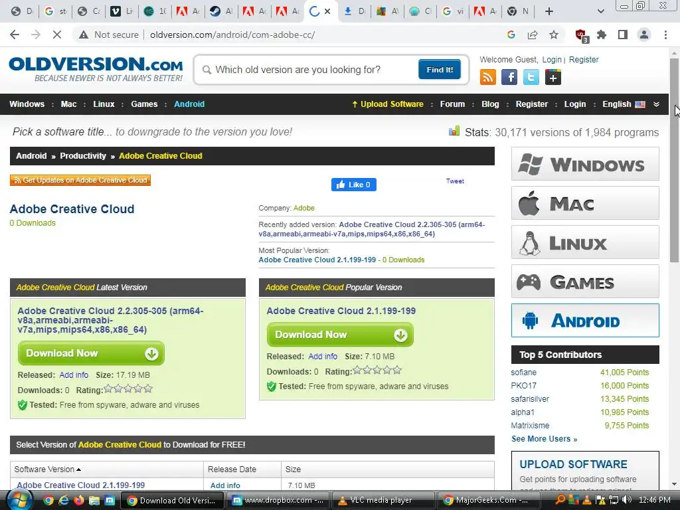This screenshot has height=510, width=680.
Task: Click Register in the dark nav bar
Action: tap(532, 104)
